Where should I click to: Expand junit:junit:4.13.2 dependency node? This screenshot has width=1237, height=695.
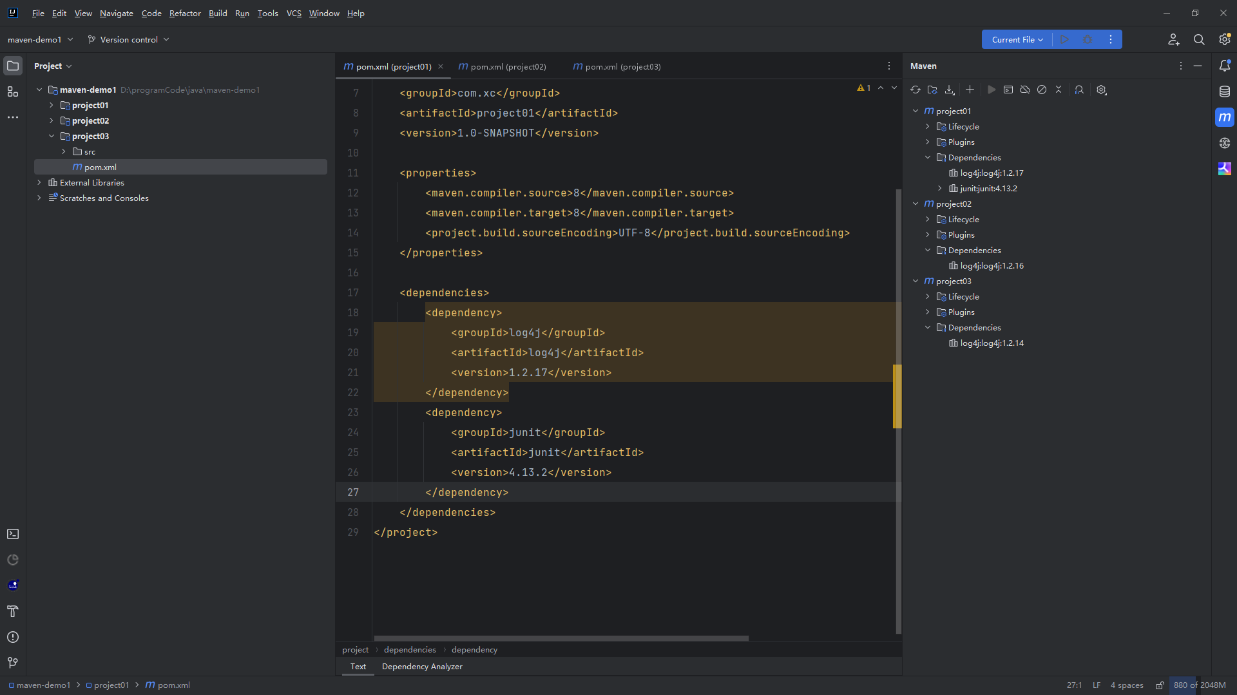(940, 189)
